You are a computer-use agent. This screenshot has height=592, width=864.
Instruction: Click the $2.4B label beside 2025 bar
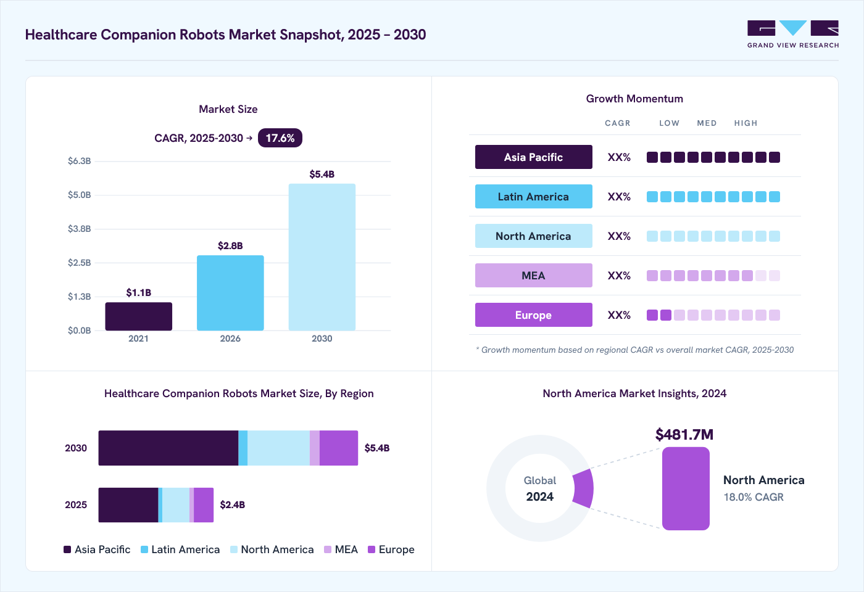pyautogui.click(x=233, y=505)
